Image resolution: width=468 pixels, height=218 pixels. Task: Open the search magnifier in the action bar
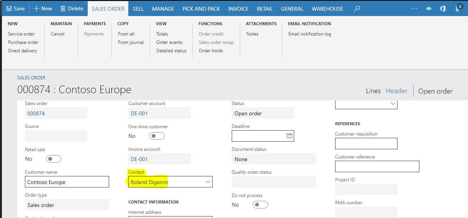point(357,8)
